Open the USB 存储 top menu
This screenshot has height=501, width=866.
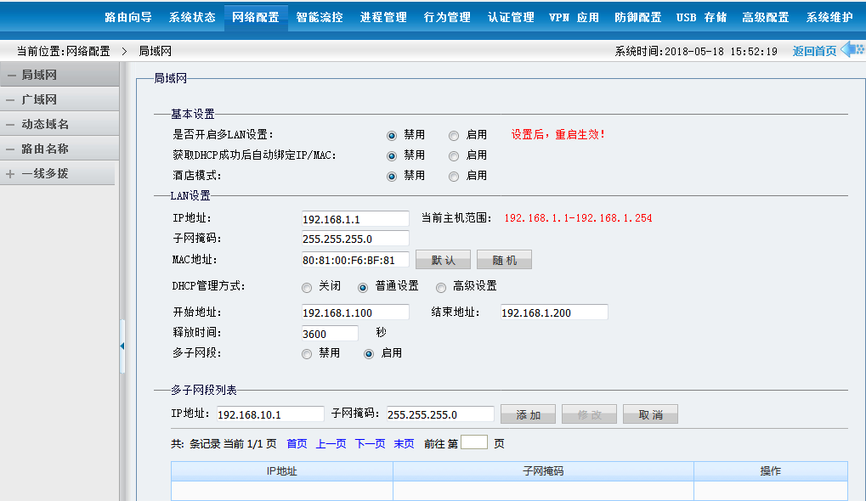(702, 17)
